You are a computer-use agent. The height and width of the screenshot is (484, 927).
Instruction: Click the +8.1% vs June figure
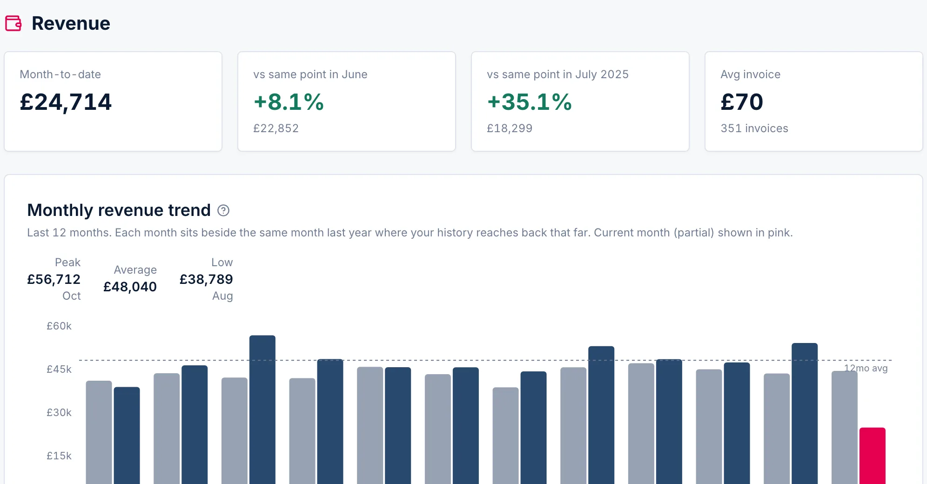click(x=289, y=102)
